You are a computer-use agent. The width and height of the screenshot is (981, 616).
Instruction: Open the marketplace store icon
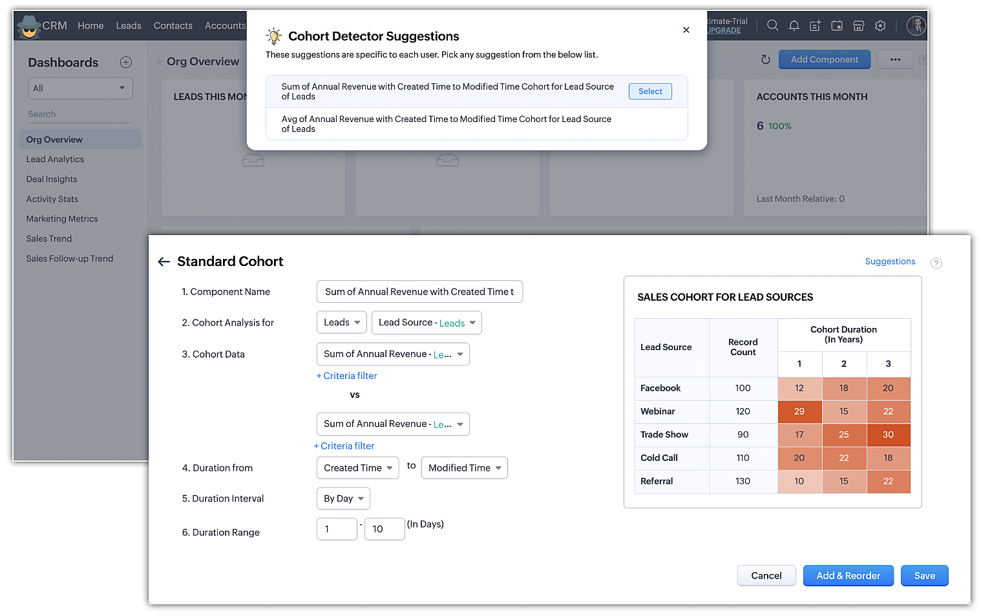(x=859, y=26)
